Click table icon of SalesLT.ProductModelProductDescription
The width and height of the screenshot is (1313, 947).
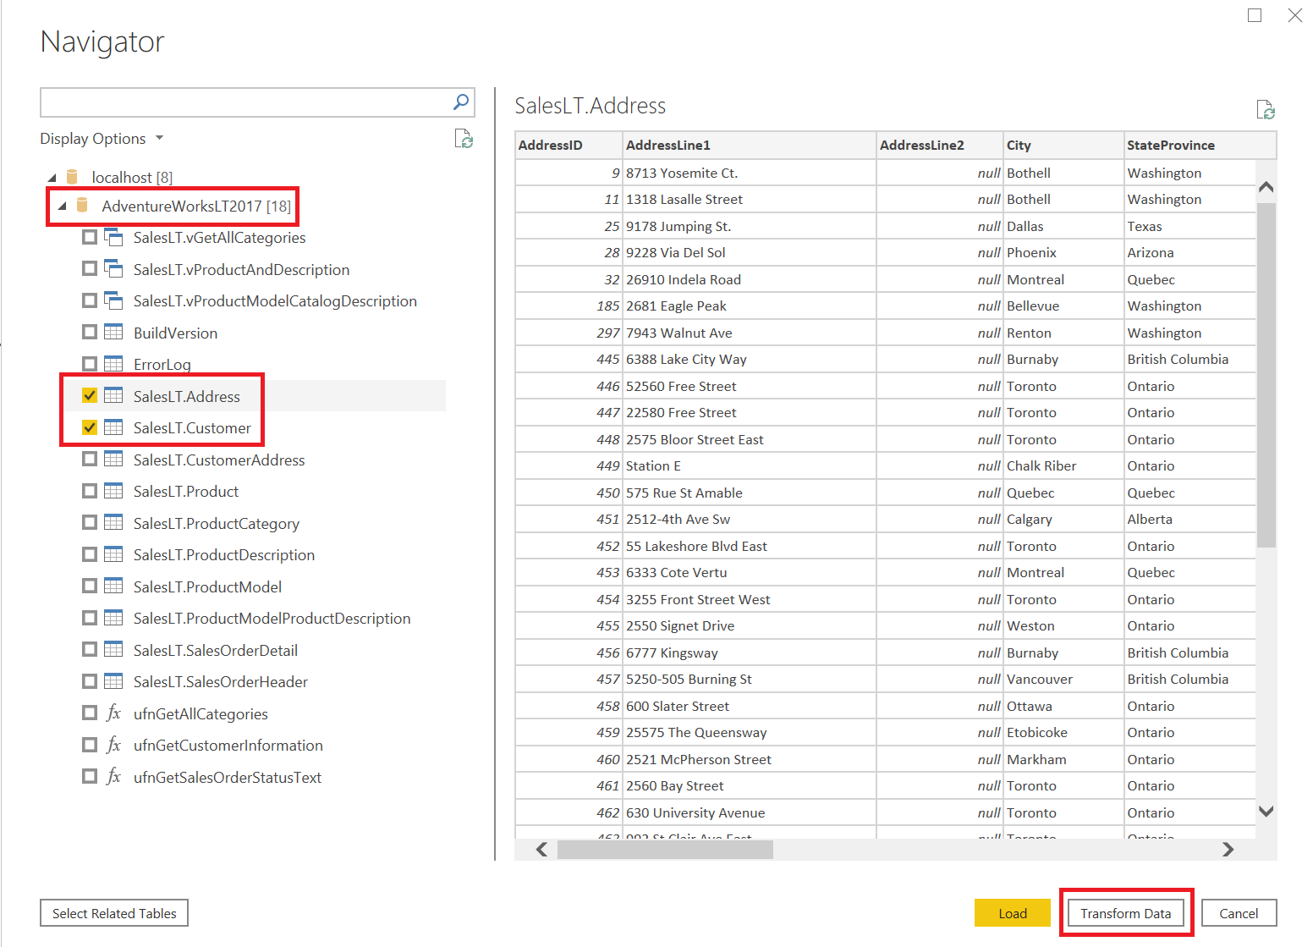click(113, 618)
